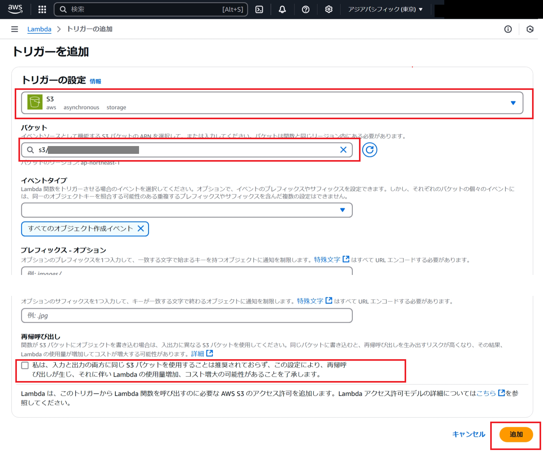Open the hamburger side navigation menu
Viewport: 543px width, 455px height.
click(x=14, y=29)
